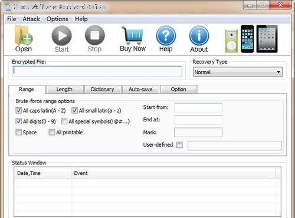Minimize the application window
The width and height of the screenshot is (295, 218).
tap(250, 5)
